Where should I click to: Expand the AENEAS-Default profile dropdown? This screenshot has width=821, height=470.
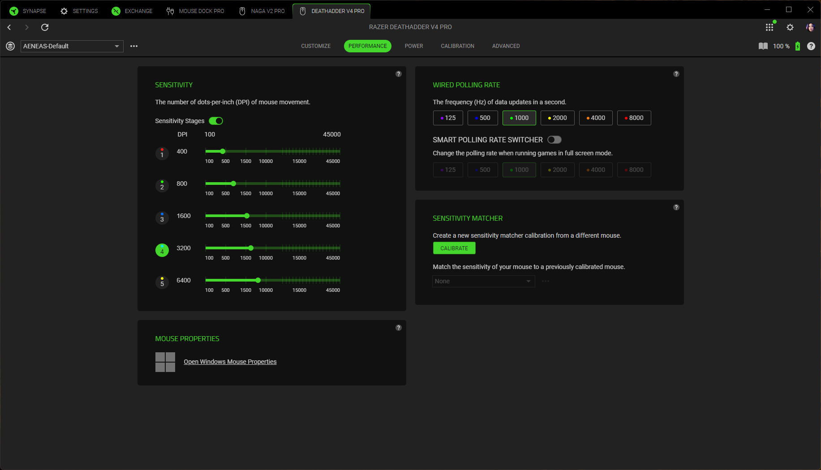[x=72, y=46]
